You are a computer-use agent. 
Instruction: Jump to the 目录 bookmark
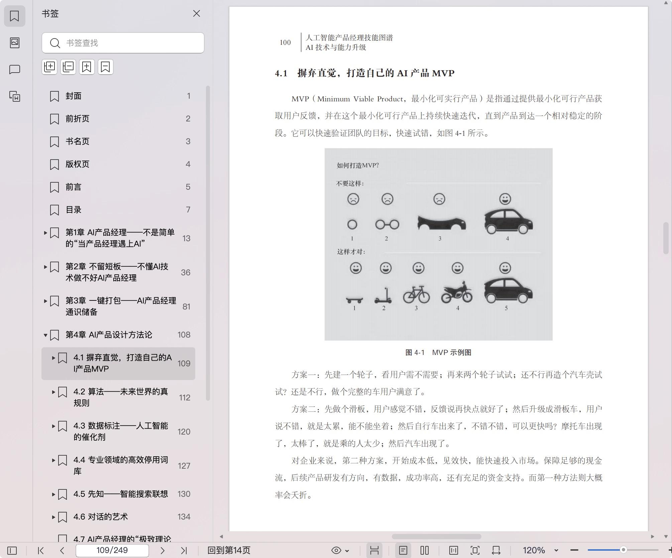point(118,210)
